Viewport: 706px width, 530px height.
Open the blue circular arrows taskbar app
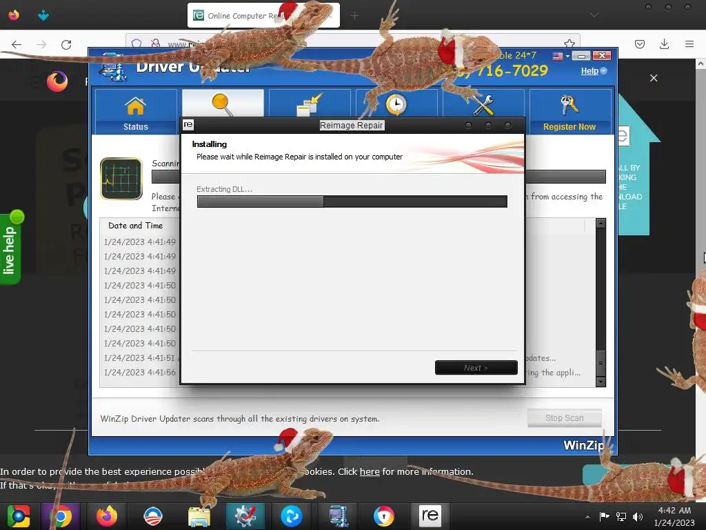(292, 516)
